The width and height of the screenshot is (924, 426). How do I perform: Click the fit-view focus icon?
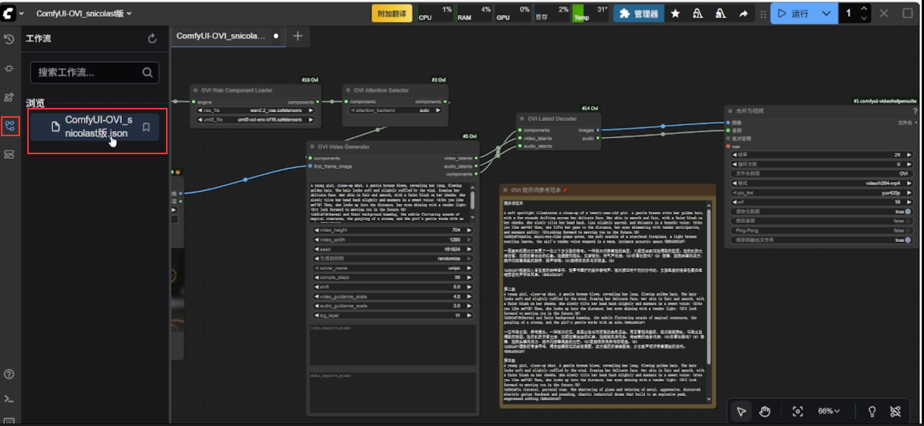click(x=797, y=411)
